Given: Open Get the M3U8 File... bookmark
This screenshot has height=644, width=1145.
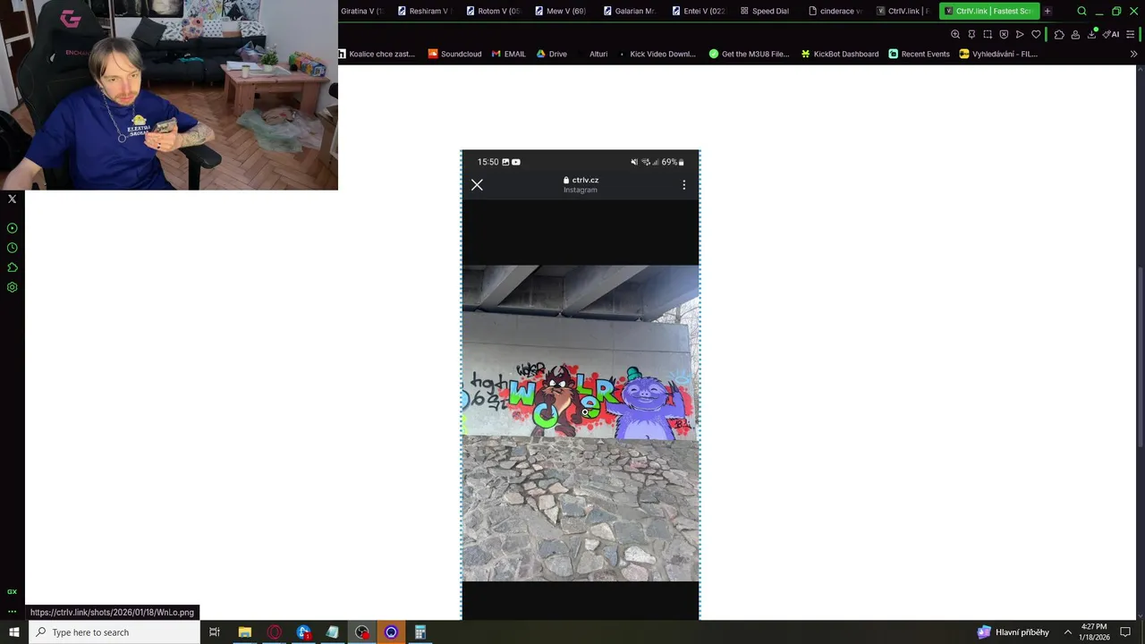Looking at the screenshot, I should click(x=750, y=54).
